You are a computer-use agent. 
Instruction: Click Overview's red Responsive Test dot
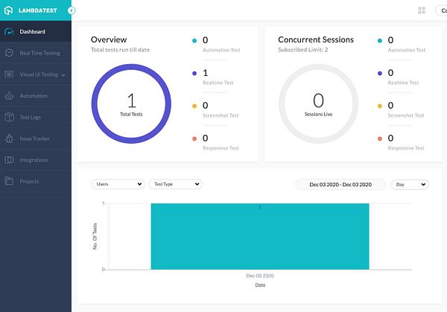point(194,139)
